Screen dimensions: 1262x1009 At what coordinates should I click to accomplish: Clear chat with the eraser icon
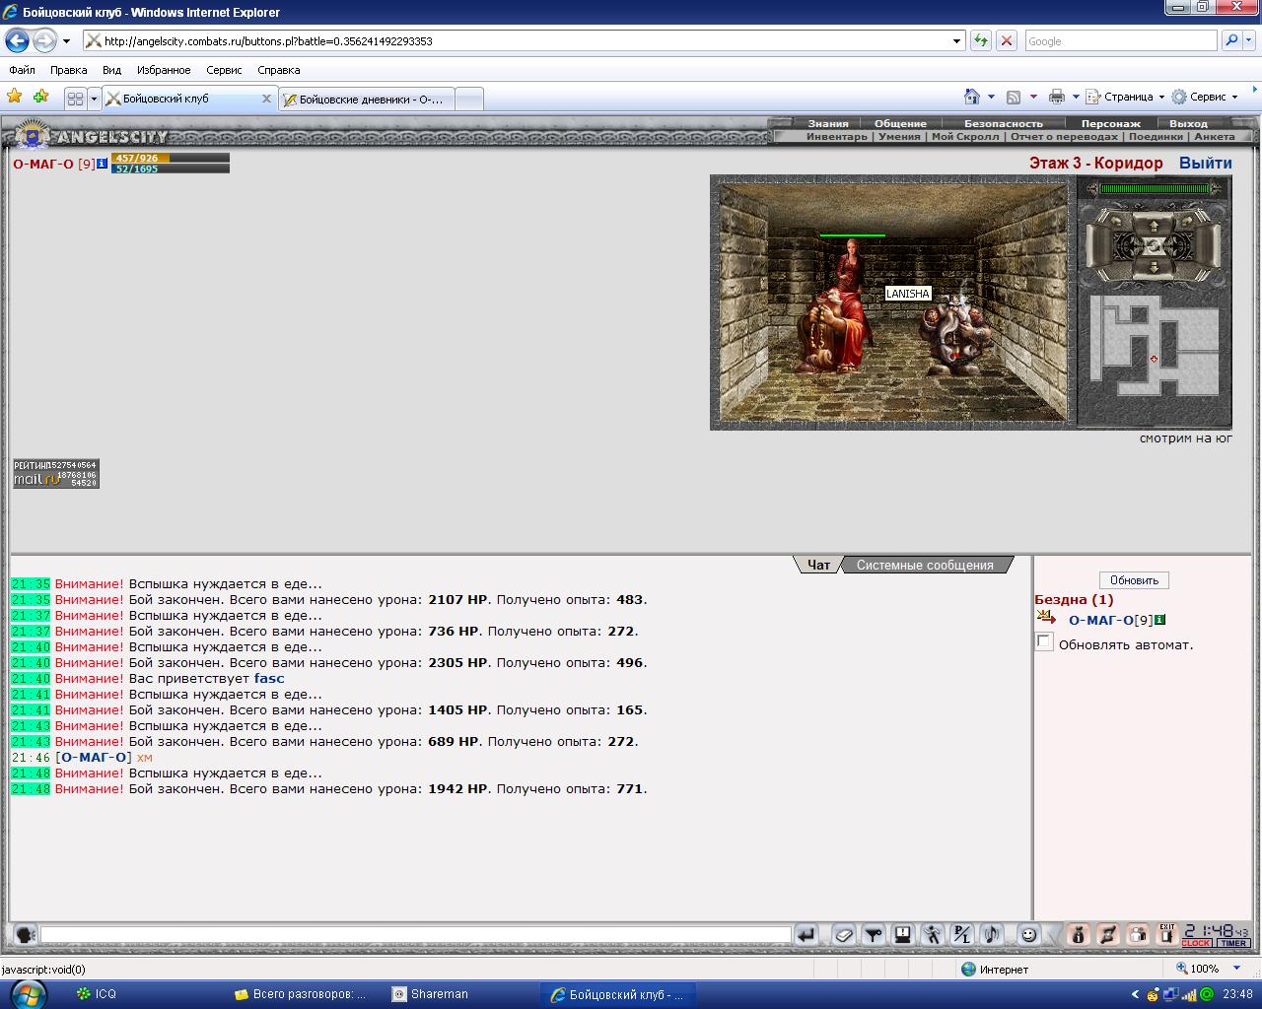point(843,935)
